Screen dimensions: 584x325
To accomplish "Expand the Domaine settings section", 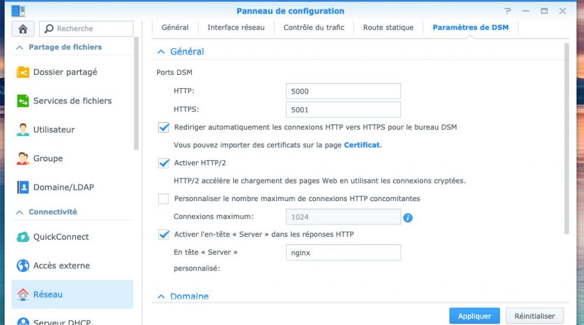I will 162,297.
